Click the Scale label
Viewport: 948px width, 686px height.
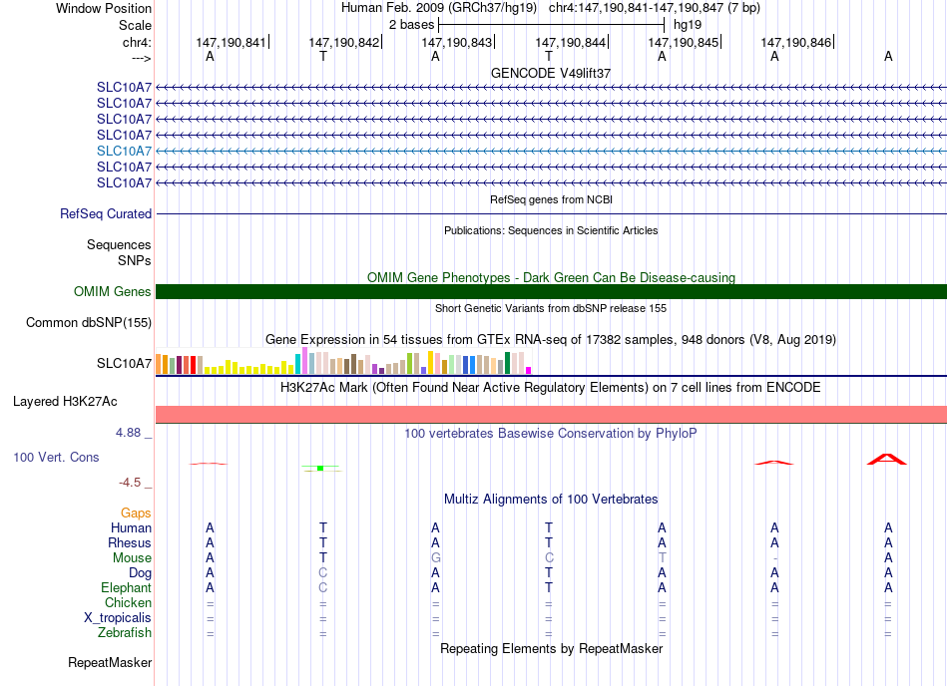(135, 25)
